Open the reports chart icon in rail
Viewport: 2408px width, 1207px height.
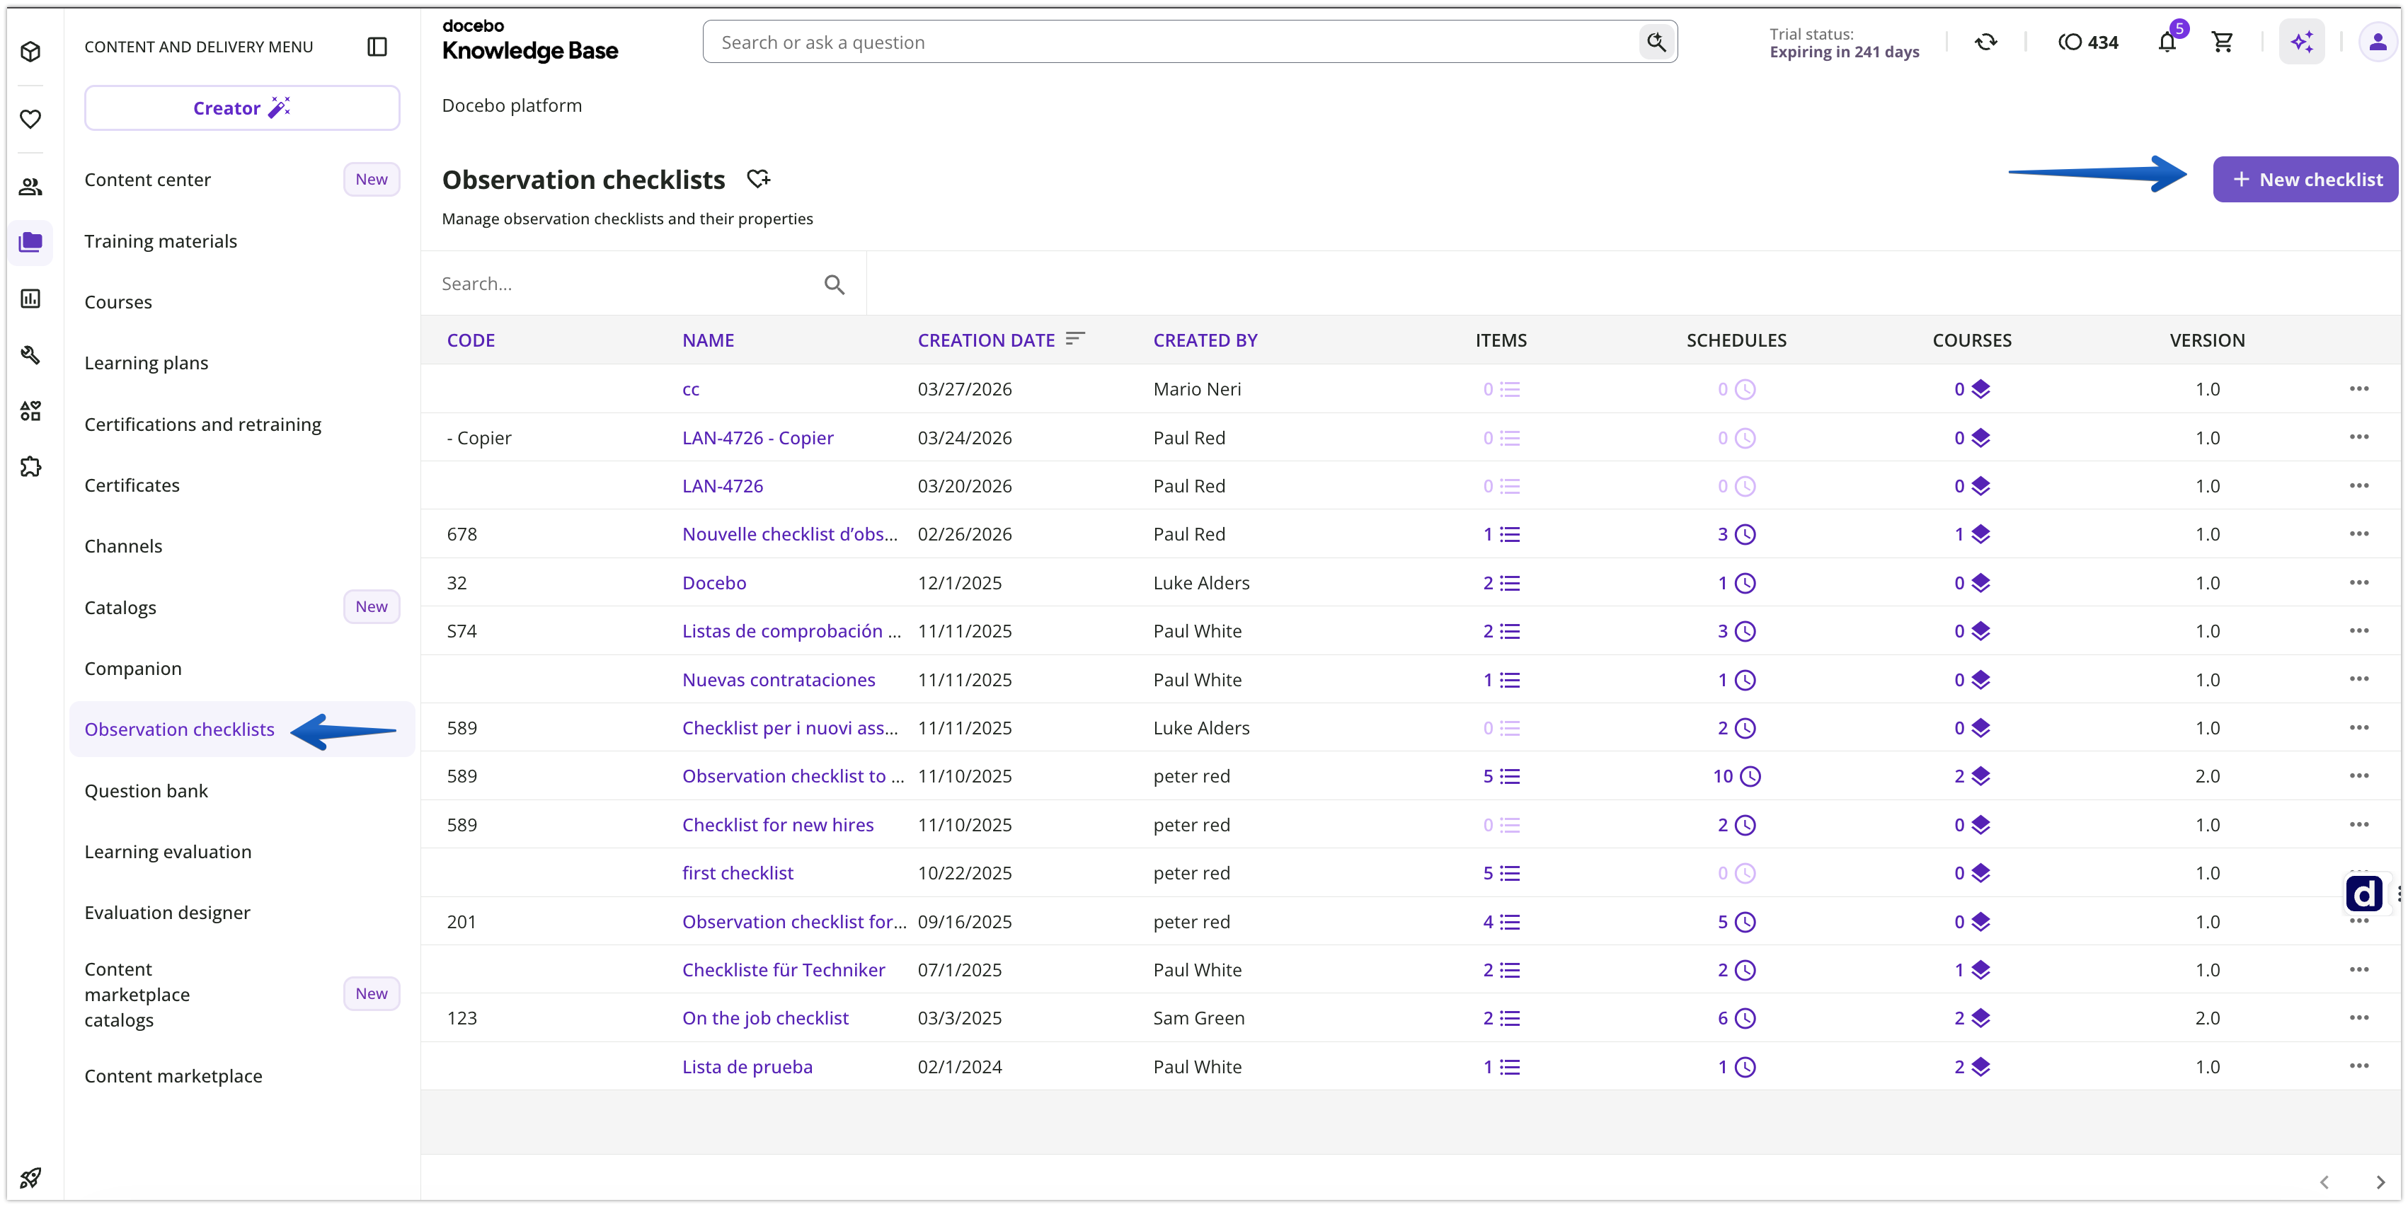[31, 299]
